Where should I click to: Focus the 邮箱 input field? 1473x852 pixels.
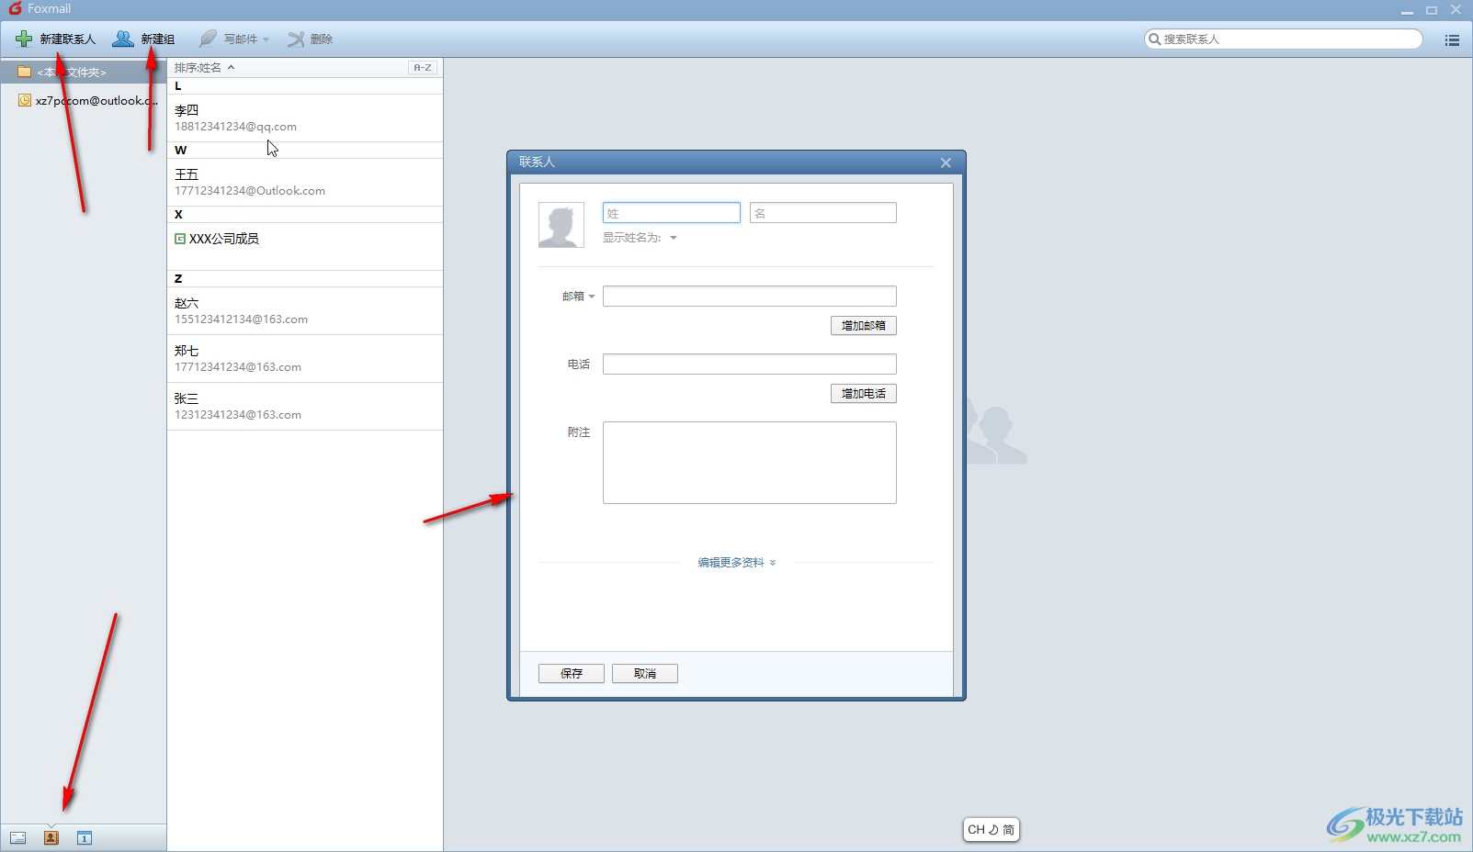750,296
